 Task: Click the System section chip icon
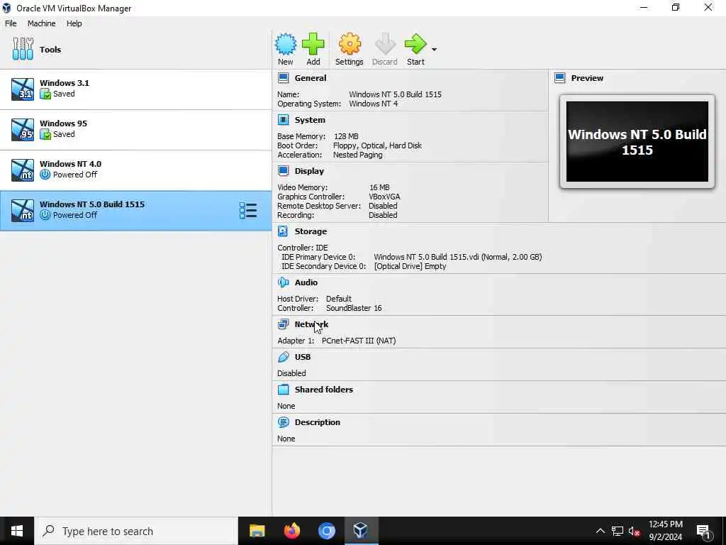click(x=284, y=119)
